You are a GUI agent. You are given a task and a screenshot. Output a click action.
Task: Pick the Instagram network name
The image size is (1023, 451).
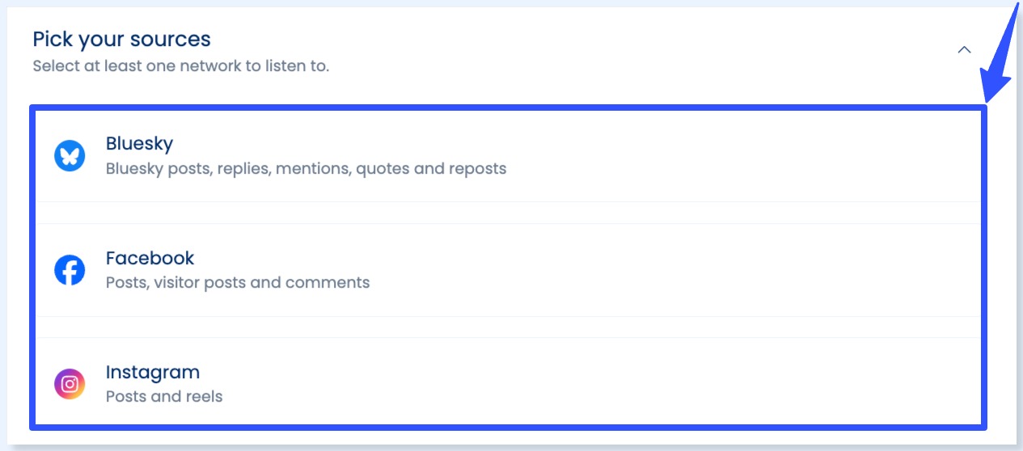click(x=152, y=373)
